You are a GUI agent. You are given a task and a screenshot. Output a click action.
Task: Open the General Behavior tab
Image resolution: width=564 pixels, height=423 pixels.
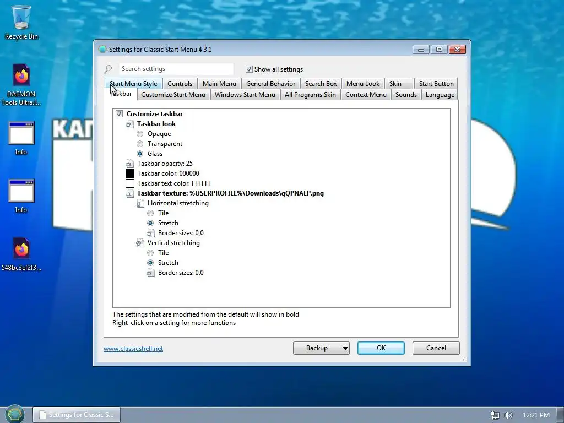[270, 84]
